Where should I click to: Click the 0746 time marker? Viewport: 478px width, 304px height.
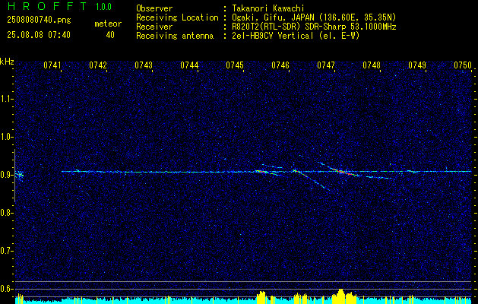280,65
